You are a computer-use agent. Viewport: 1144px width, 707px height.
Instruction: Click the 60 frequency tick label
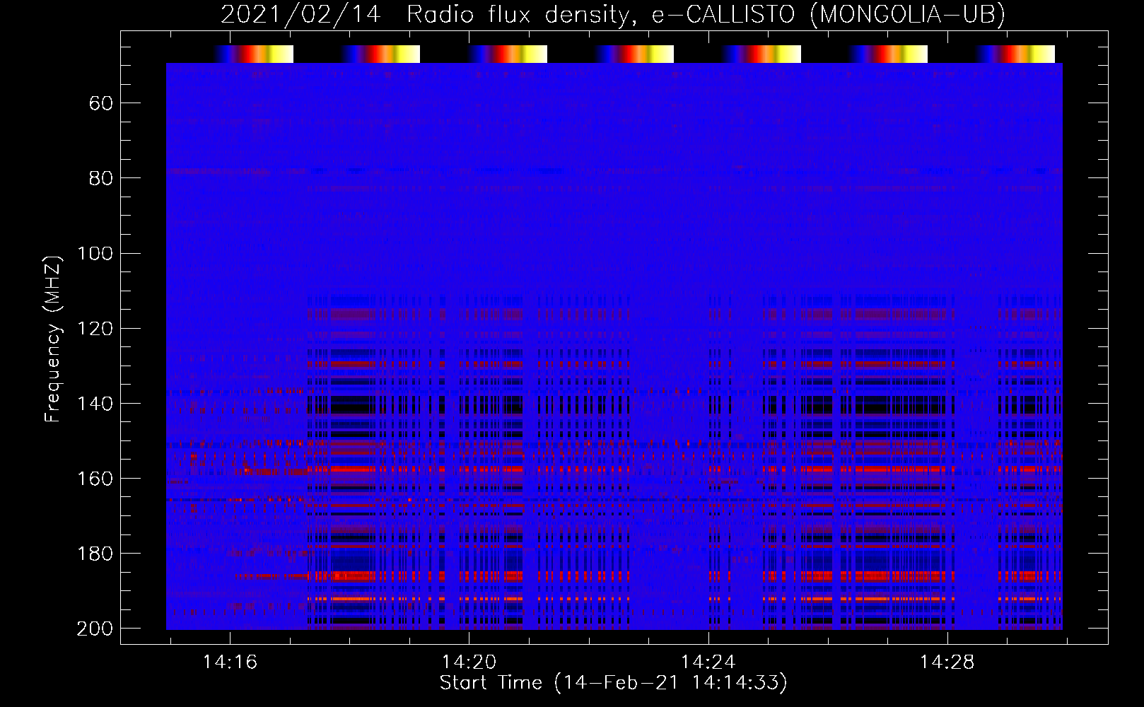[x=101, y=104]
